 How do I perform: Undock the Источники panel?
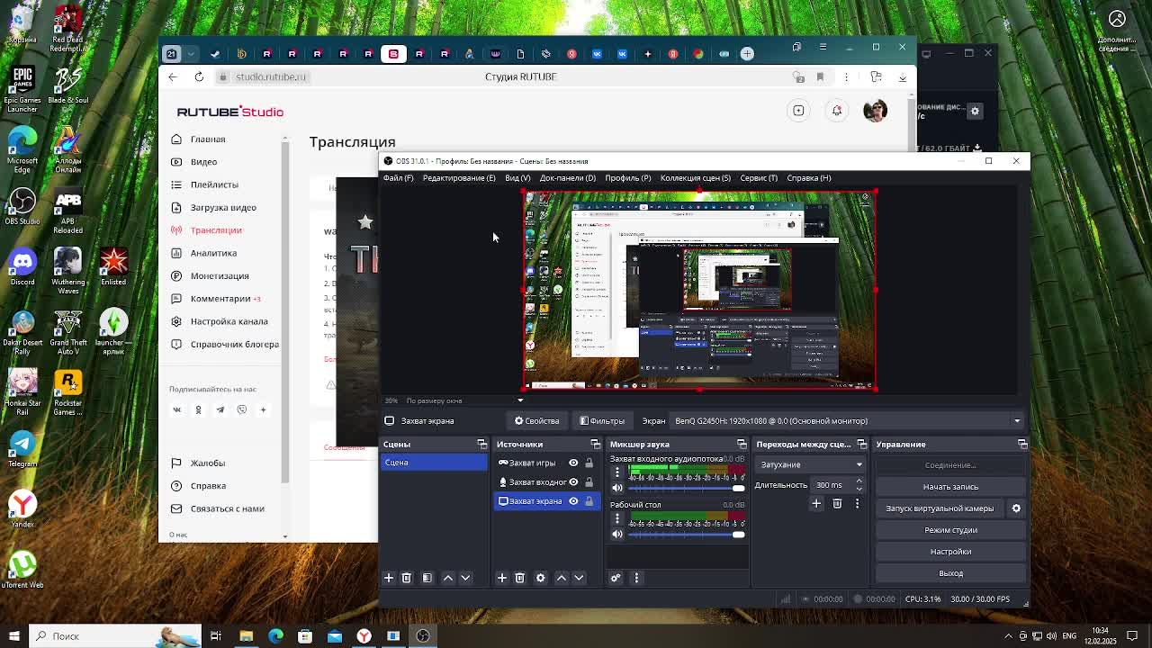click(595, 445)
